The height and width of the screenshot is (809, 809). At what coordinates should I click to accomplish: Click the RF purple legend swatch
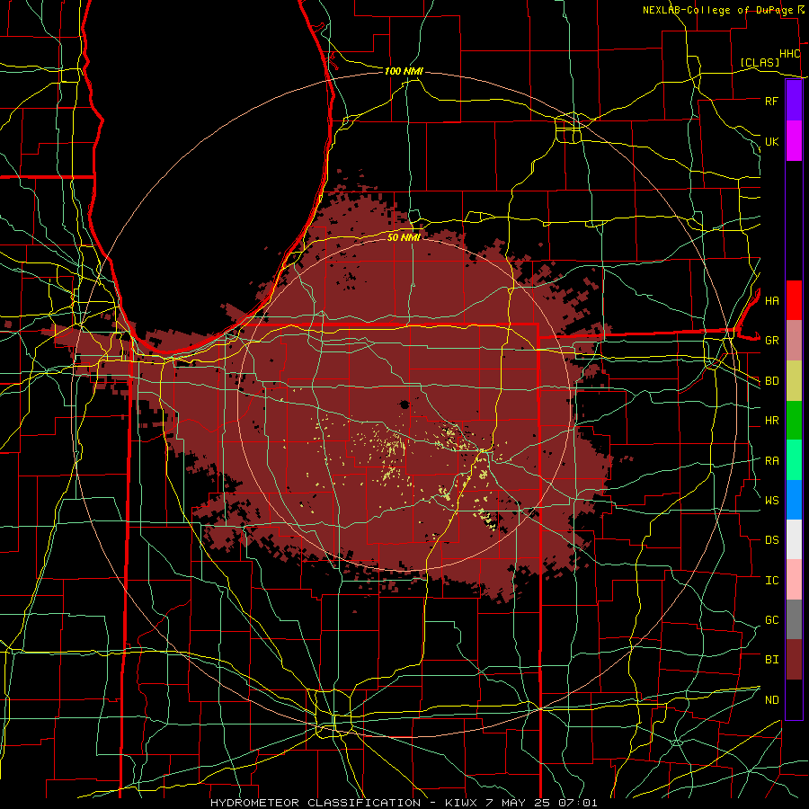coord(794,101)
